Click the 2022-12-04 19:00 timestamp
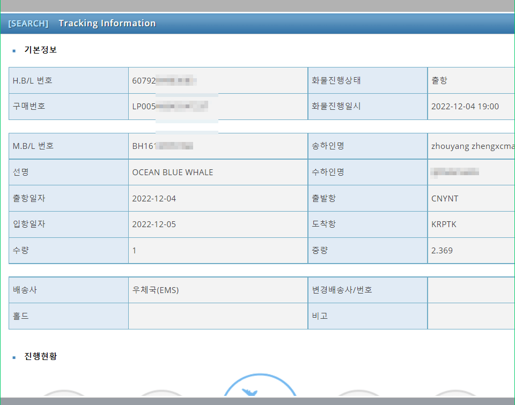 pyautogui.click(x=465, y=106)
